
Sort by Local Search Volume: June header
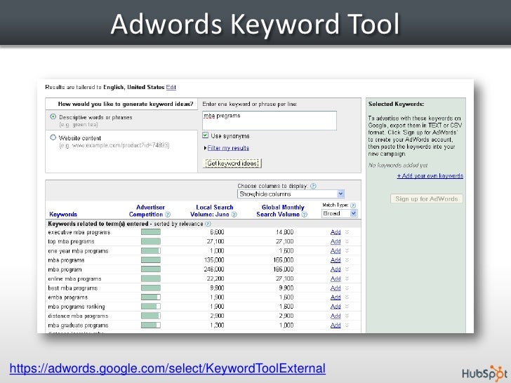click(x=211, y=211)
